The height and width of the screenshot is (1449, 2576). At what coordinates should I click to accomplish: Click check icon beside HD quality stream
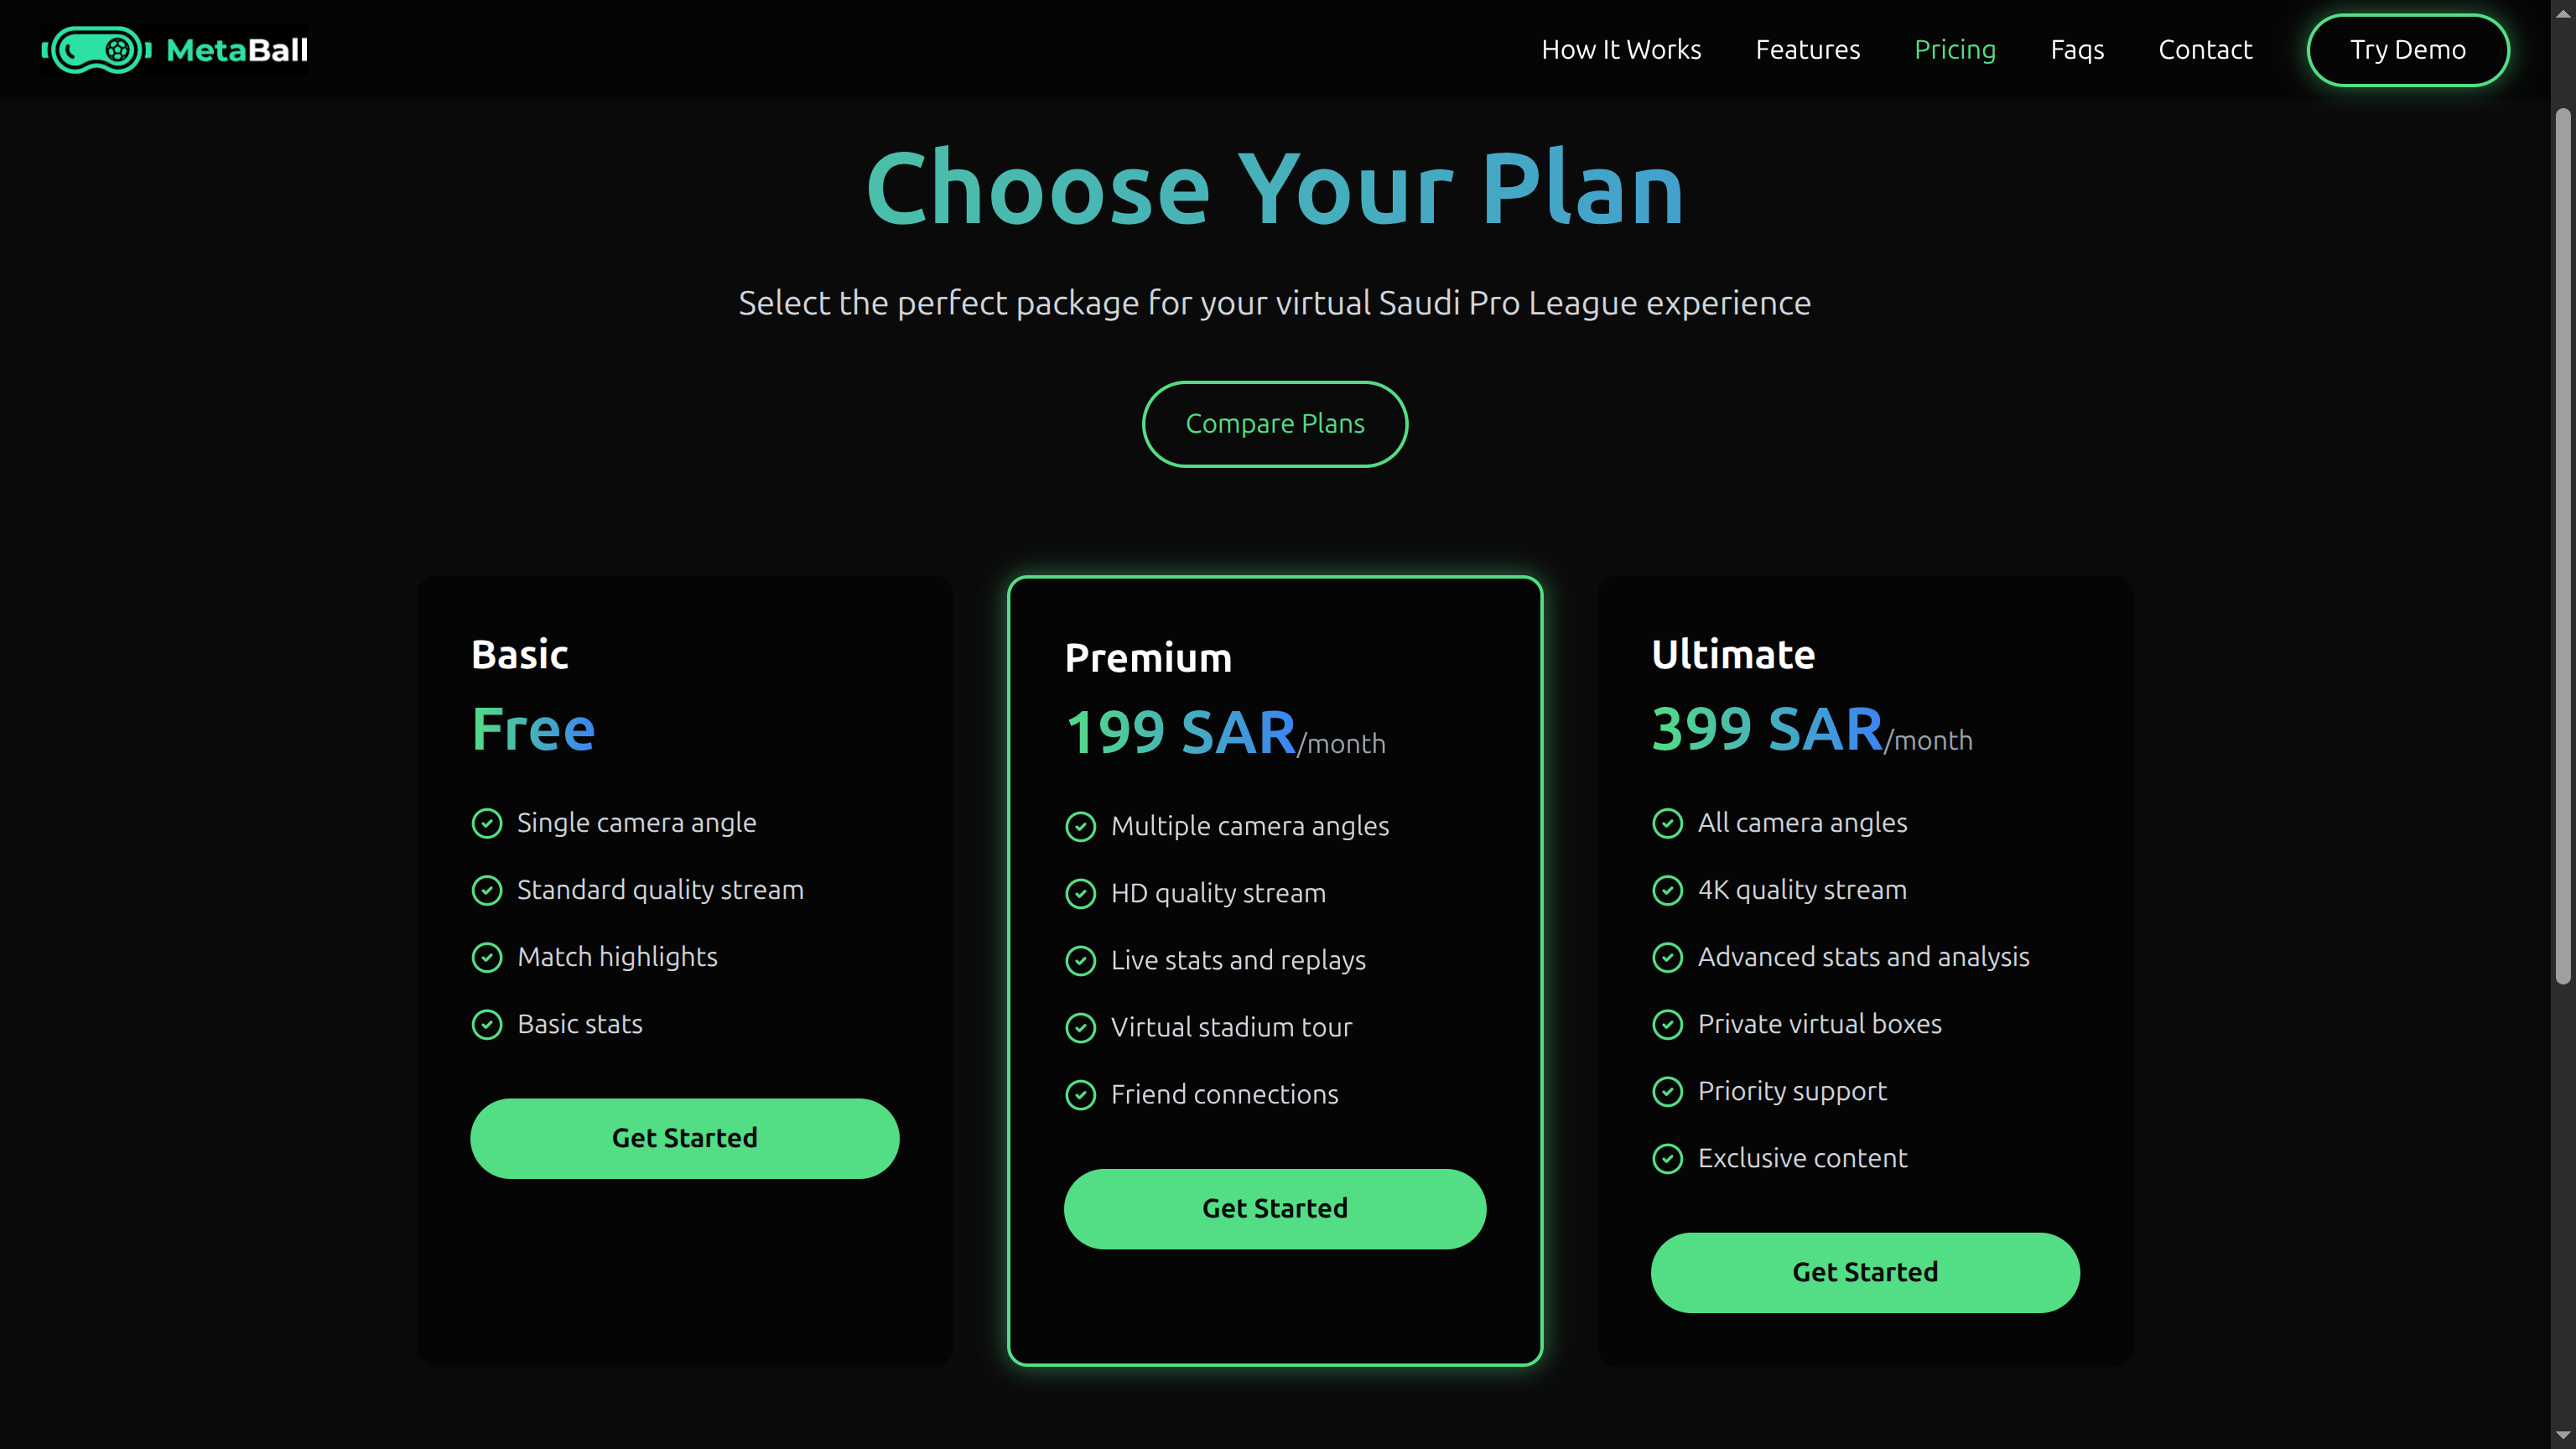pyautogui.click(x=1081, y=893)
